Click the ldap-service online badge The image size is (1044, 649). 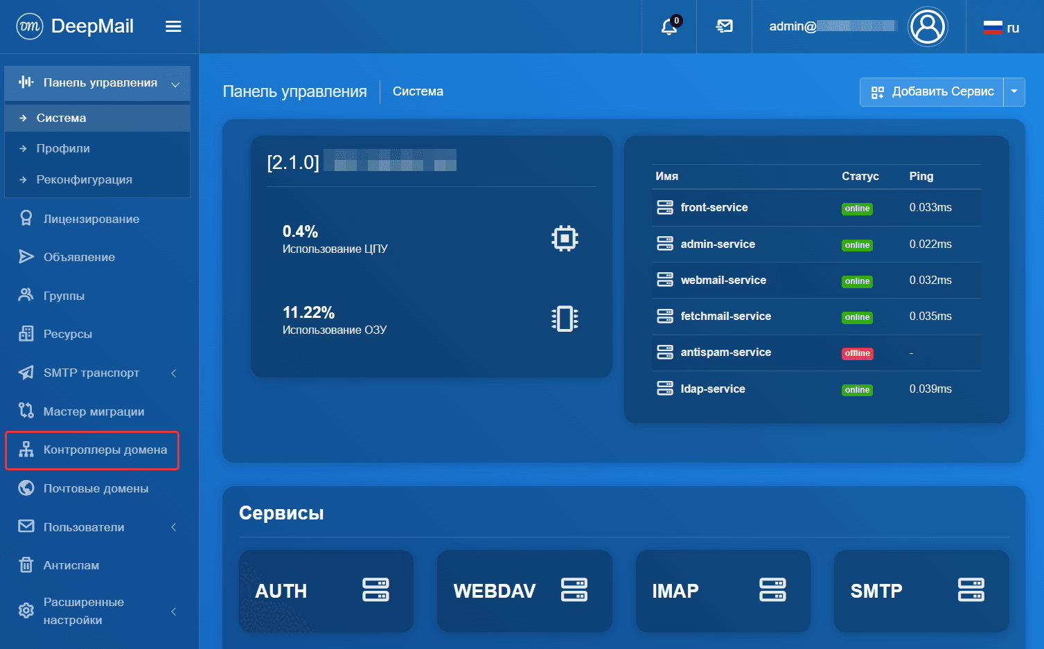(857, 390)
